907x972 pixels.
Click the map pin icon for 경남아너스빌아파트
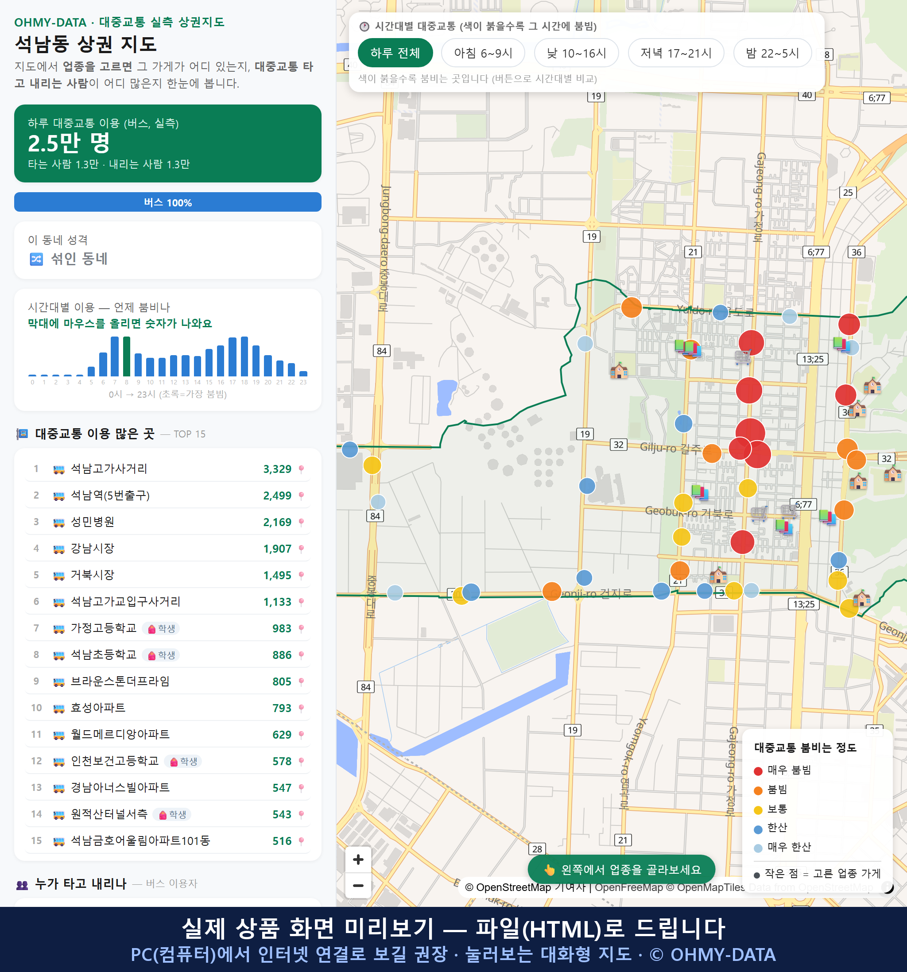coord(301,788)
